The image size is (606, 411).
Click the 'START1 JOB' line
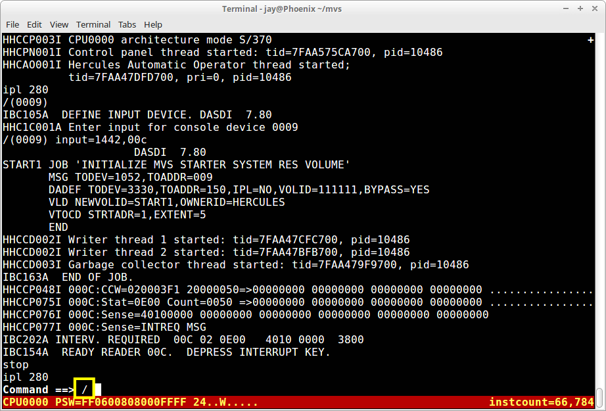(x=176, y=164)
